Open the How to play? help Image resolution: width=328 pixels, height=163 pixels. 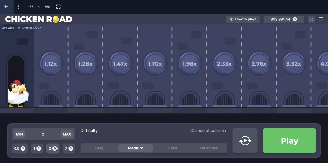(243, 19)
